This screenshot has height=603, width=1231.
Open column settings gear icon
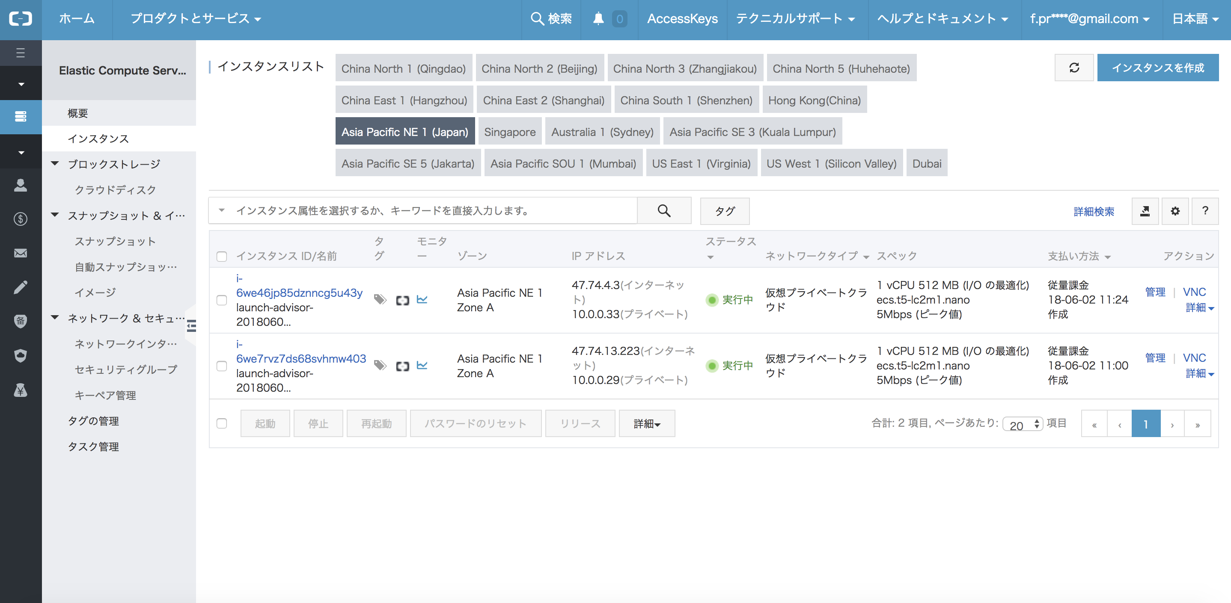tap(1175, 211)
